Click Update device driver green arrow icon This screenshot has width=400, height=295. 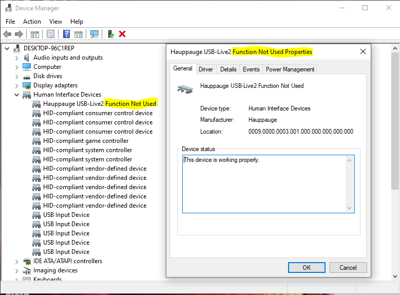click(x=110, y=34)
